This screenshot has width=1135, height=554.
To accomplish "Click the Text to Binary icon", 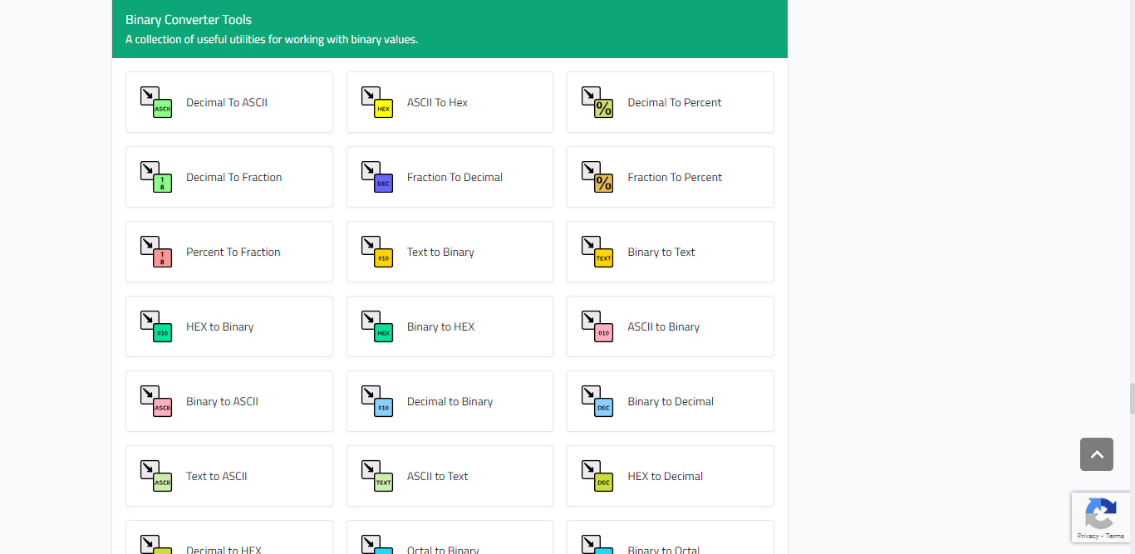I will pyautogui.click(x=377, y=252).
